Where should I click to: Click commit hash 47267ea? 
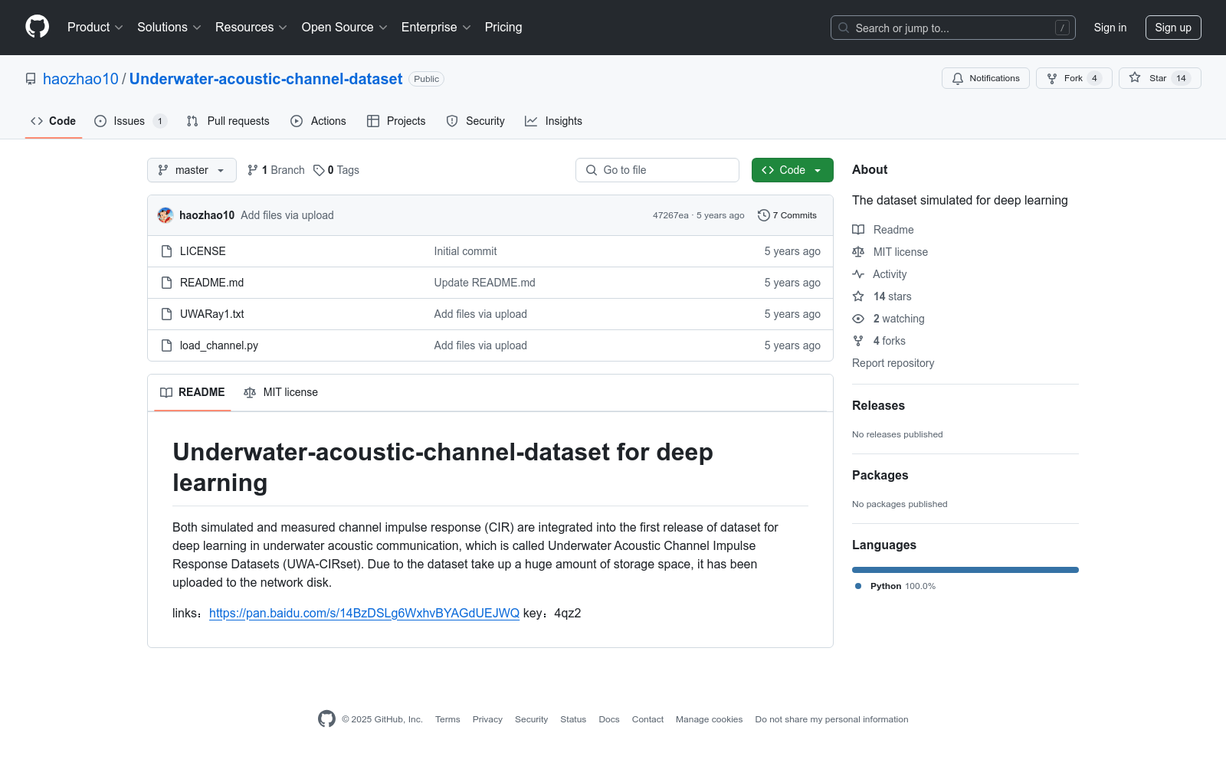(x=670, y=215)
